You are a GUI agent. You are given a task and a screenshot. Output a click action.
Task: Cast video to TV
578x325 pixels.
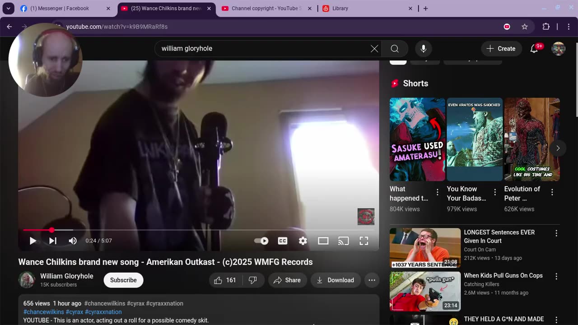[x=344, y=241]
